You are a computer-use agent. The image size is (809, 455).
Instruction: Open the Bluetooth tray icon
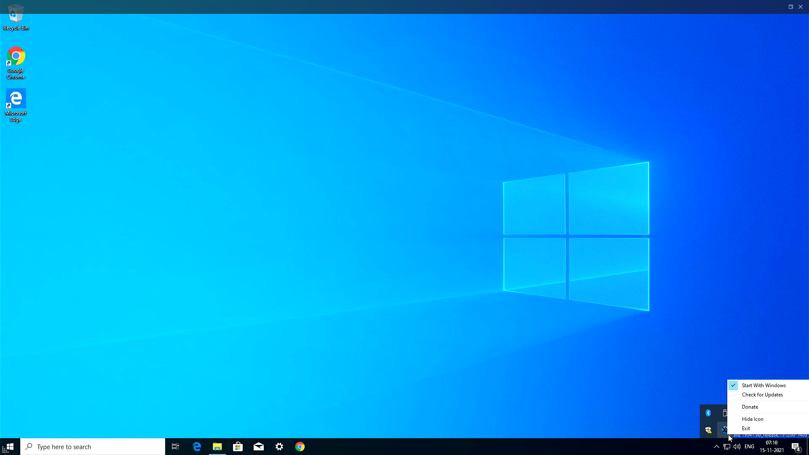708,413
